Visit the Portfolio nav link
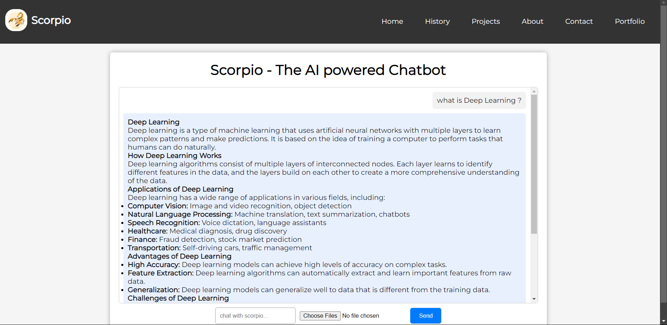The height and width of the screenshot is (325, 667). point(630,21)
